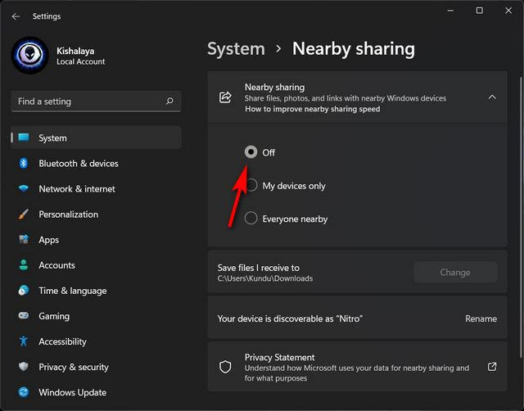Open Network & internet settings
This screenshot has height=411, width=524.
pyautogui.click(x=97, y=189)
